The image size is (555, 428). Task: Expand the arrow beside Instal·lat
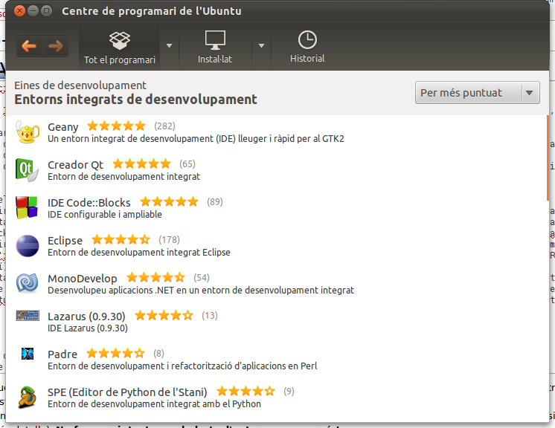[261, 46]
